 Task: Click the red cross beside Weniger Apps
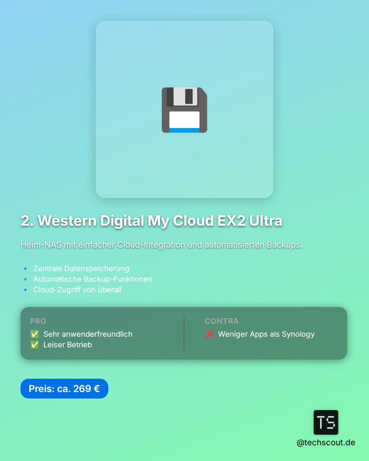click(x=209, y=334)
